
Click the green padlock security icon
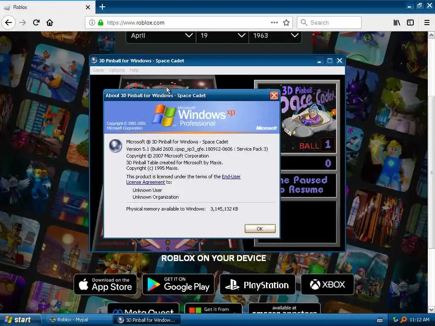pos(101,22)
